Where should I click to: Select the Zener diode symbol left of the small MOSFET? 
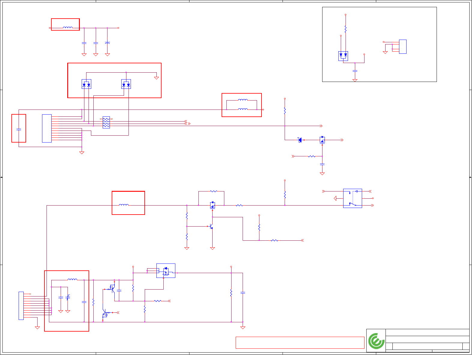[x=300, y=140]
